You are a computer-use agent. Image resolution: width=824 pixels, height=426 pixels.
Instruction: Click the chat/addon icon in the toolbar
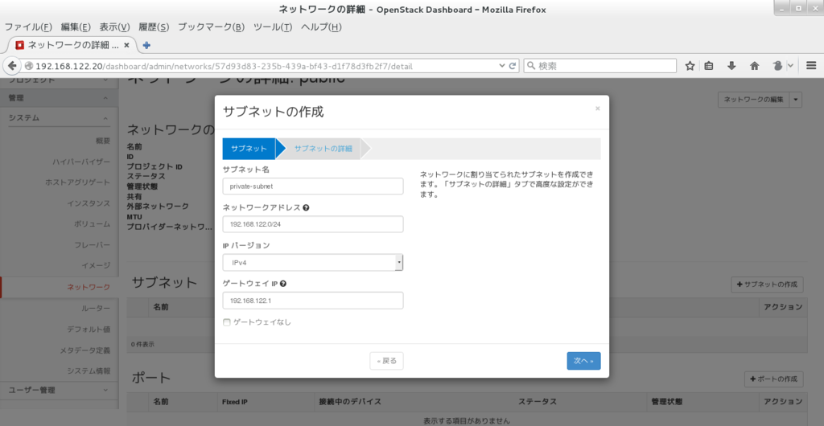(778, 66)
